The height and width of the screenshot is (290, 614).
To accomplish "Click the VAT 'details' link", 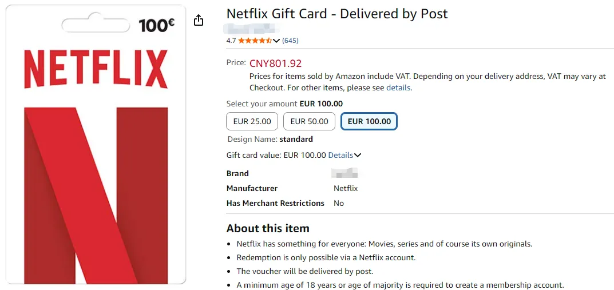I will 398,88.
